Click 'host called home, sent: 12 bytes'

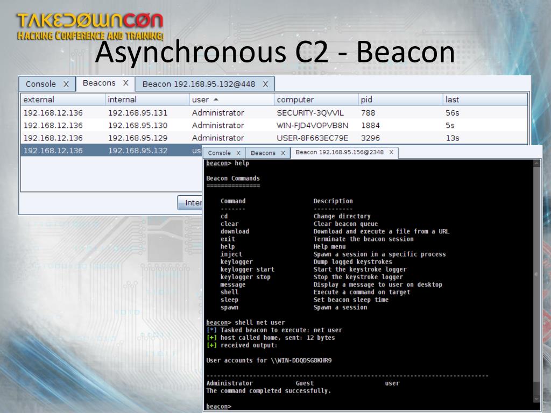[278, 338]
